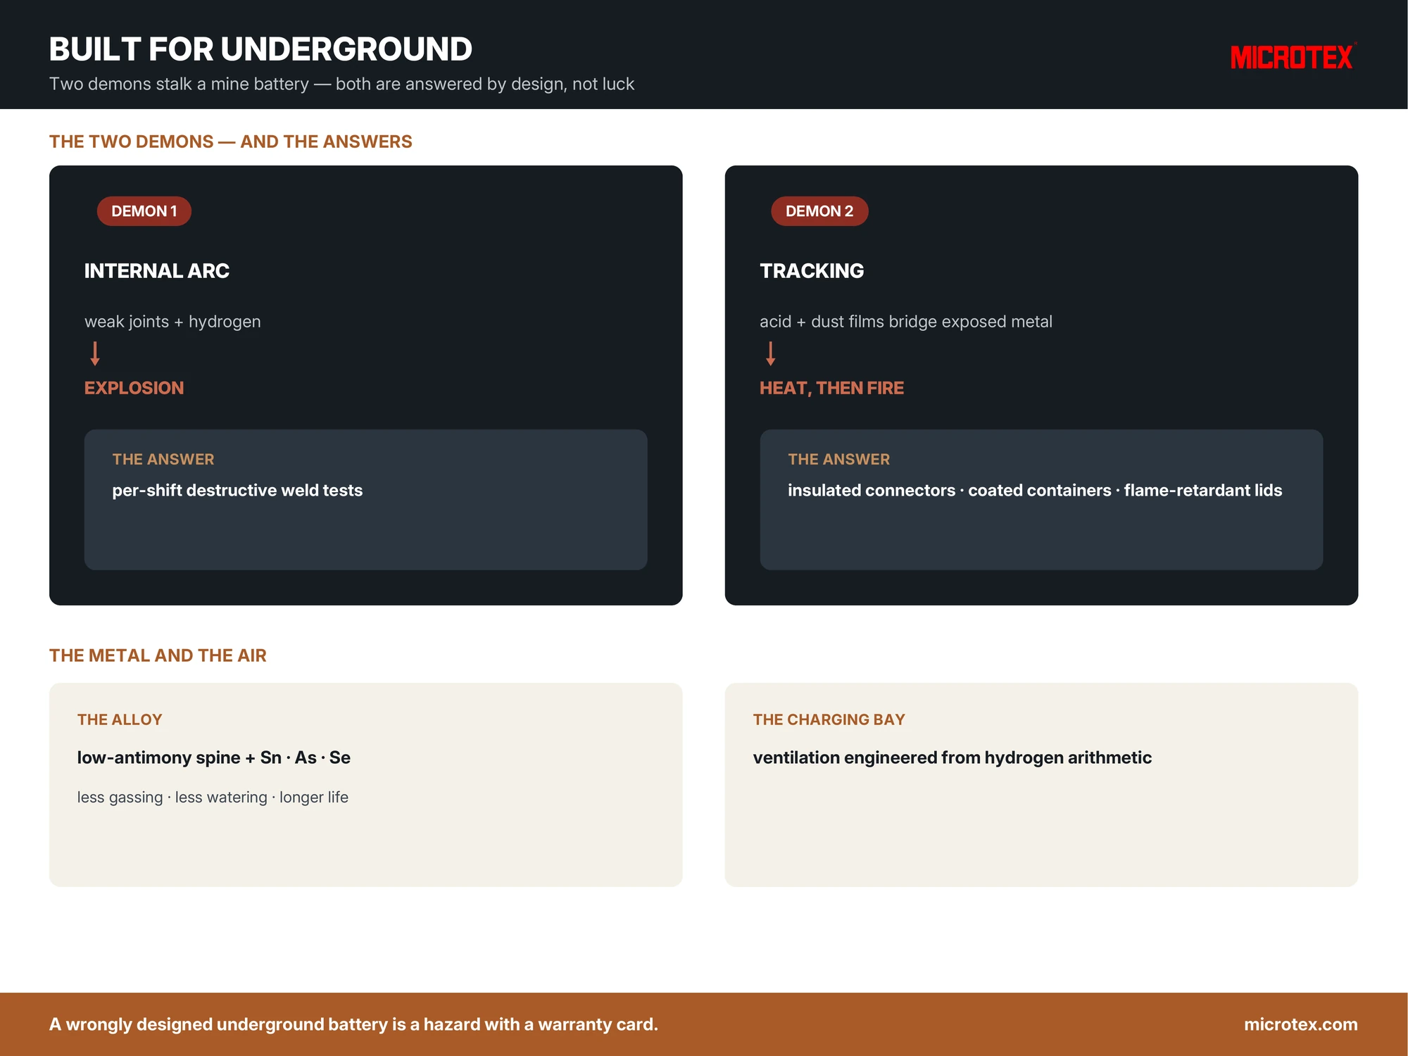Click 'THE ANSWER' label in the Demon 1 card

point(163,460)
